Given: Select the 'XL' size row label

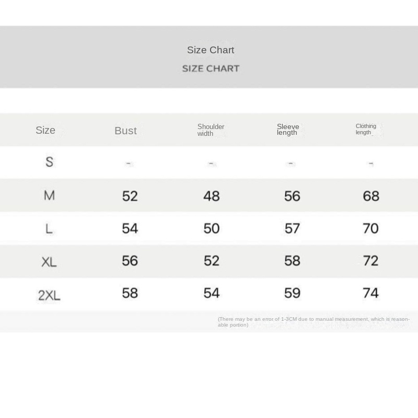Looking at the screenshot, I should pos(49,262).
